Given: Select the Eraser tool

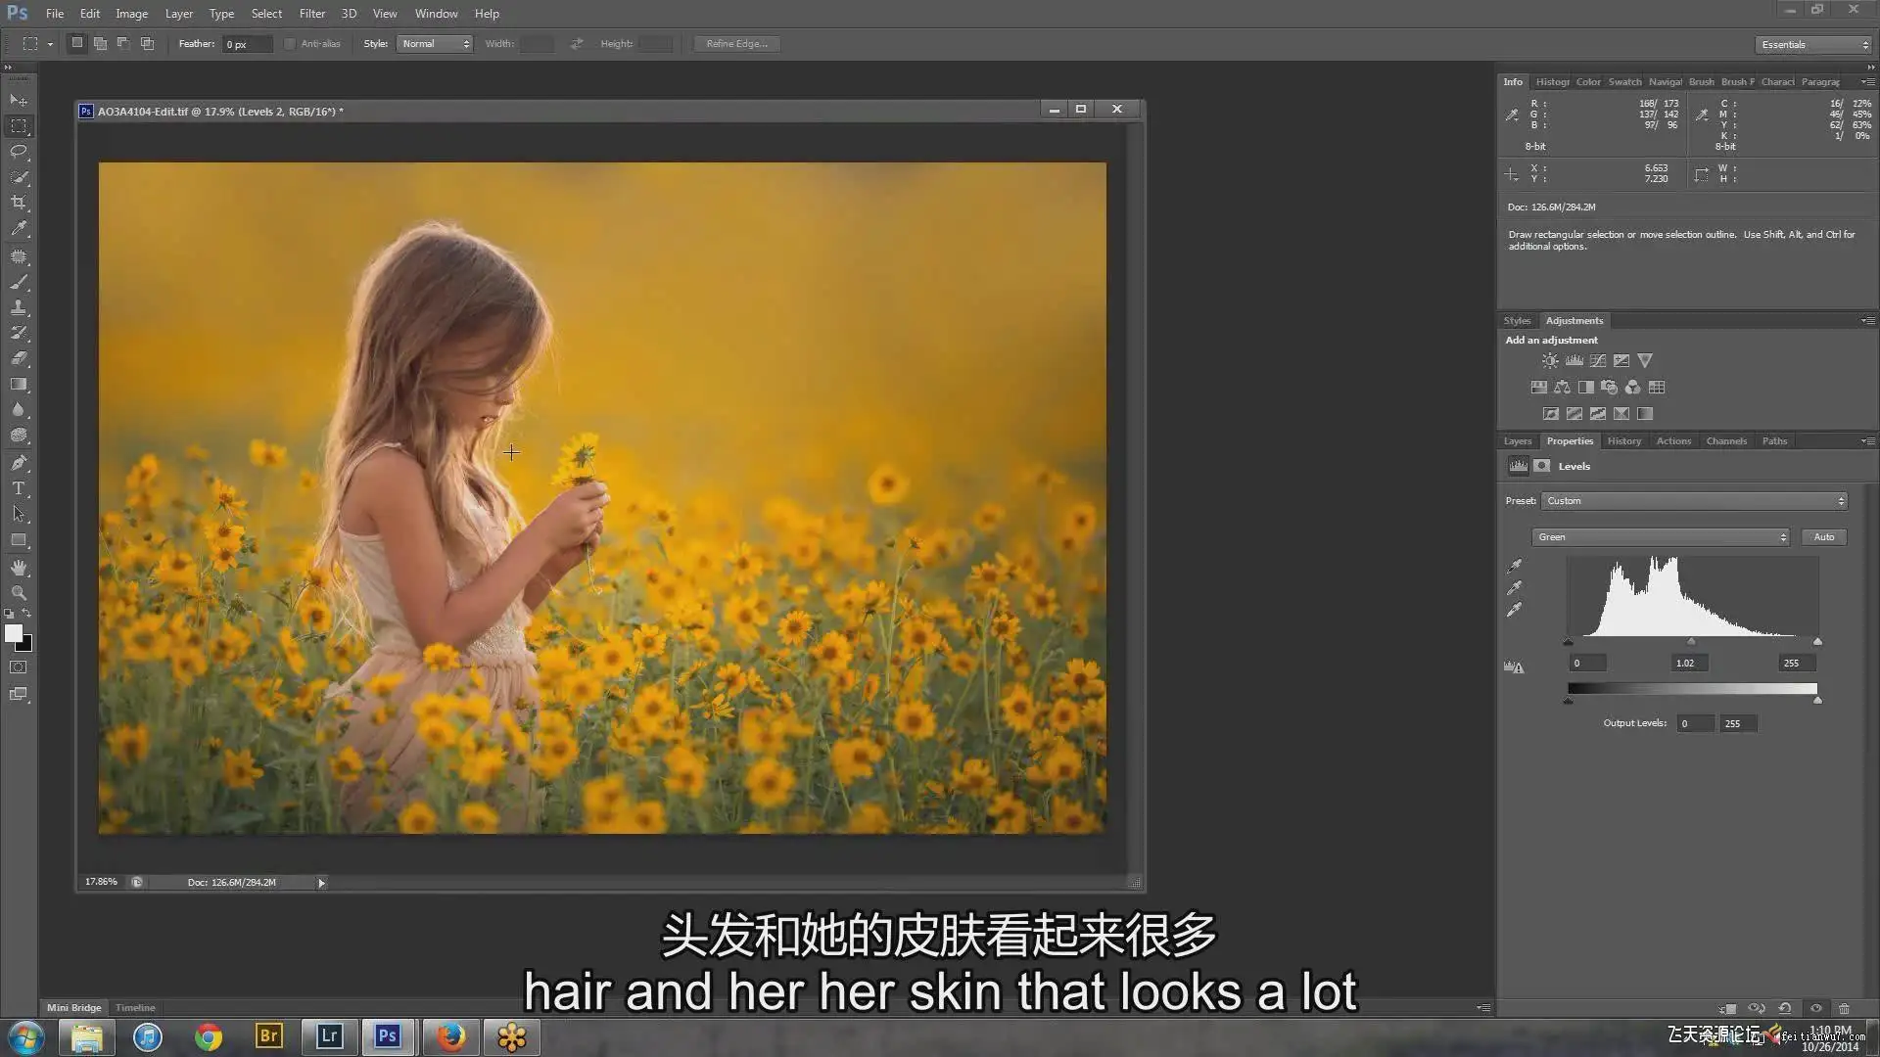Looking at the screenshot, I should 19,358.
